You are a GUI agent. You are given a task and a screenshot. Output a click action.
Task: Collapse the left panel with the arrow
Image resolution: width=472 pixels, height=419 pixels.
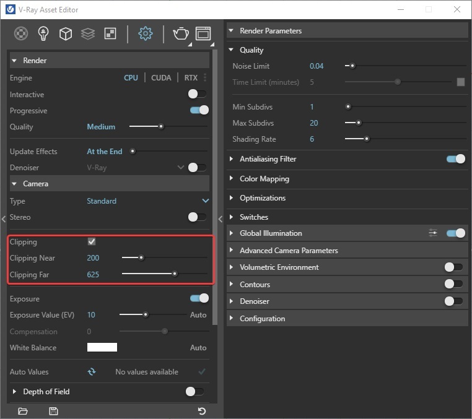coord(4,219)
